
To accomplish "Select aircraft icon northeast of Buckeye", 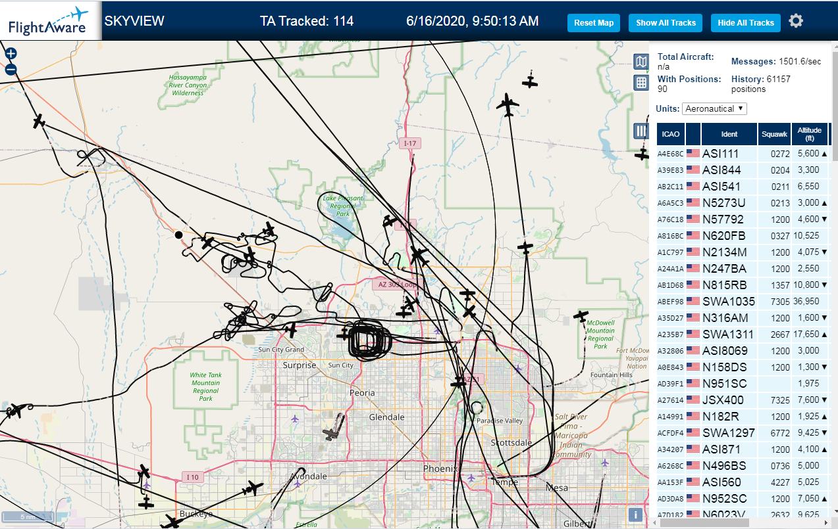I will click(x=253, y=489).
